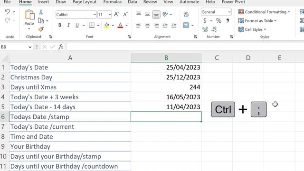Screen dimensions: 304x171
Task: Open Conditional Formatting menu
Action: 264,12
